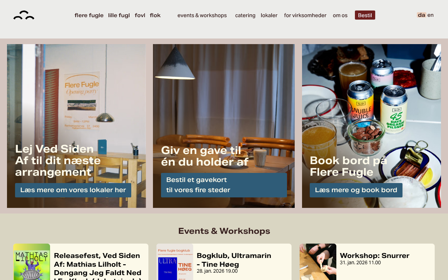The width and height of the screenshot is (448, 280).
Task: Open the Bogklub, Ultramarin event title
Action: [234, 260]
